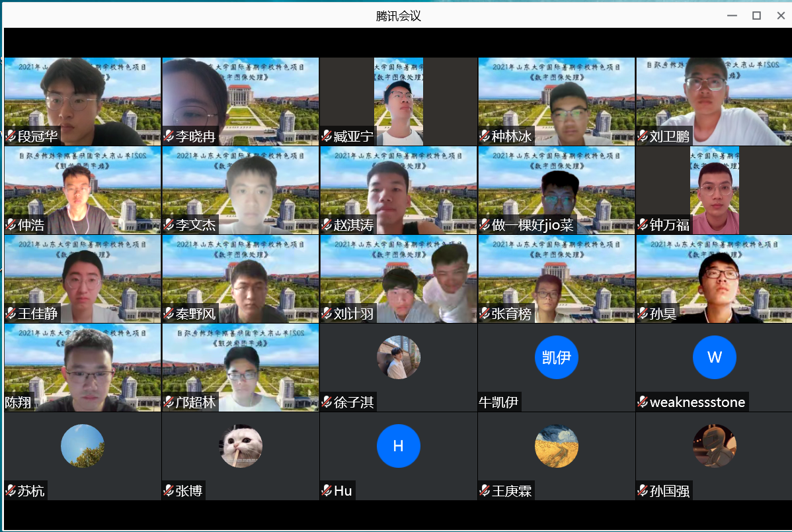Viewport: 792px width, 532px height.
Task: Click the muted mic icon beside 钟万福
Action: pyautogui.click(x=643, y=225)
